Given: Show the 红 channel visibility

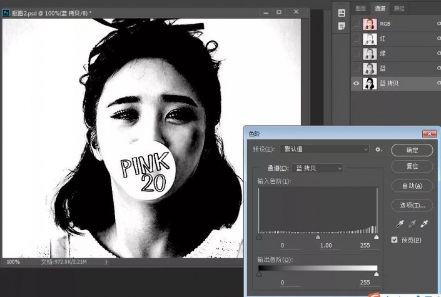Looking at the screenshot, I should (357, 39).
